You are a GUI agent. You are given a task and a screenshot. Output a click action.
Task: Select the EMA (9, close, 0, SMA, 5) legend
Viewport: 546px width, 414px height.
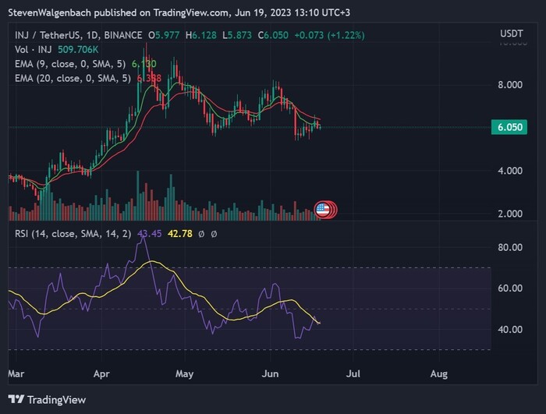click(70, 64)
